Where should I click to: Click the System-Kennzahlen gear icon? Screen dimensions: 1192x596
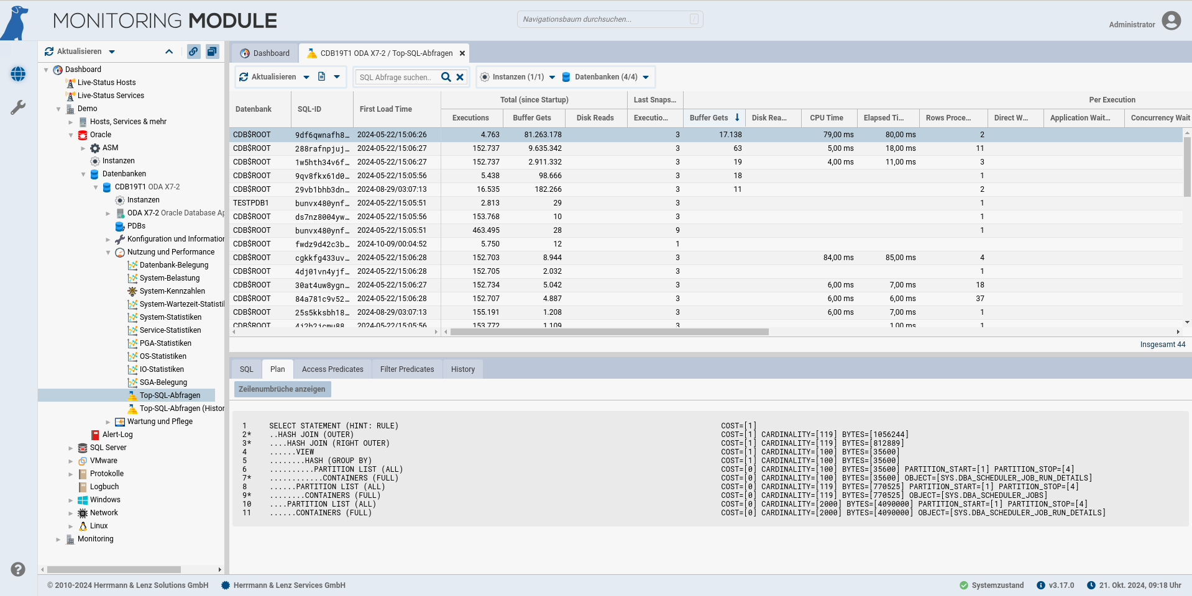point(132,291)
